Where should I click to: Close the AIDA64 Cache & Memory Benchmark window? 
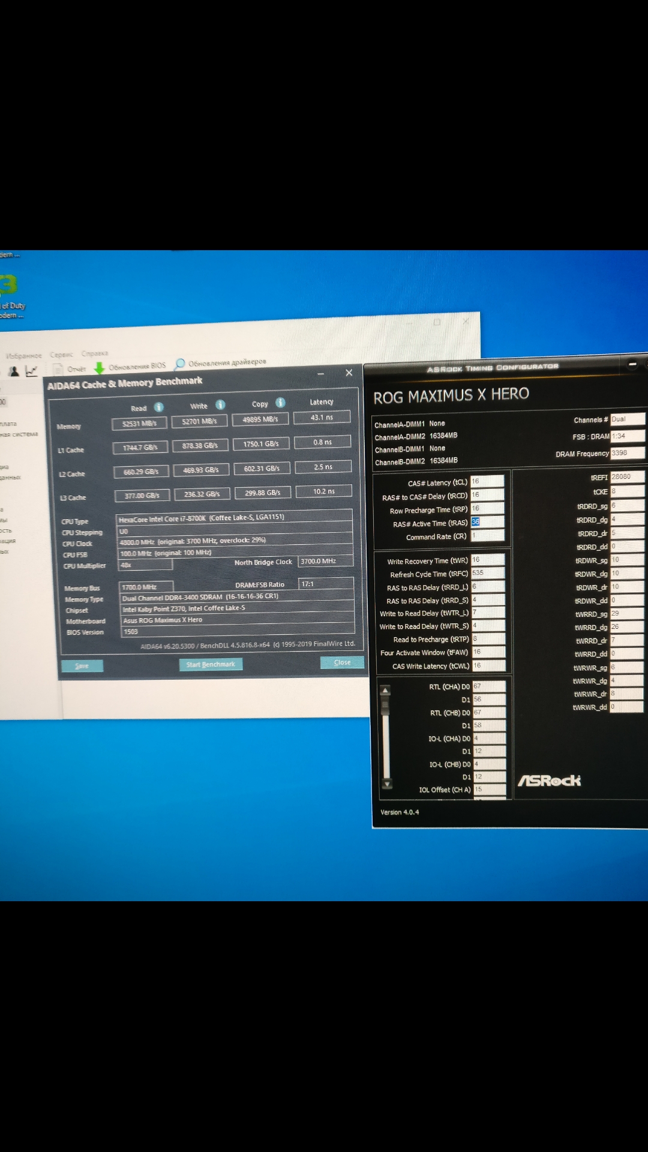tap(349, 373)
